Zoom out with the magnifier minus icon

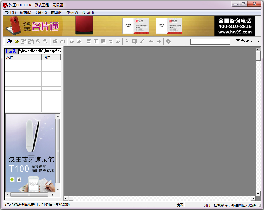45,41
